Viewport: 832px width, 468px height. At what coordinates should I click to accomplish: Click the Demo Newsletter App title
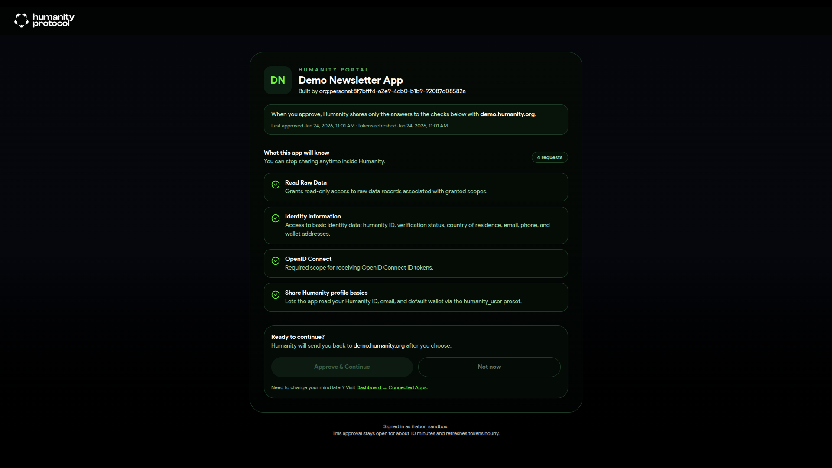coord(351,80)
